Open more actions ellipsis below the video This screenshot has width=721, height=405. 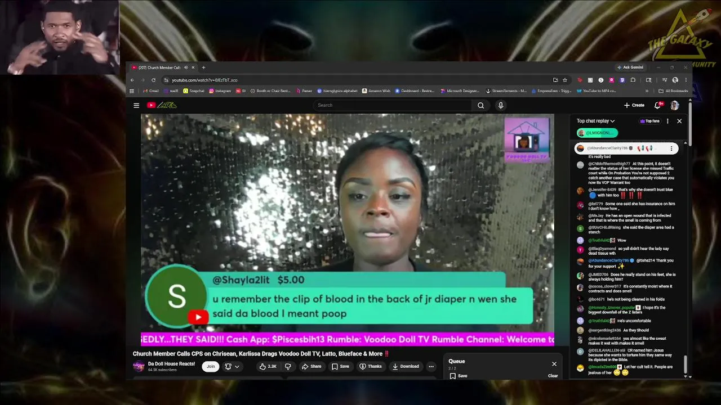(x=431, y=367)
